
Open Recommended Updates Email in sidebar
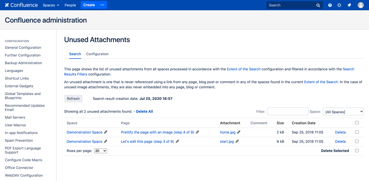(25, 108)
